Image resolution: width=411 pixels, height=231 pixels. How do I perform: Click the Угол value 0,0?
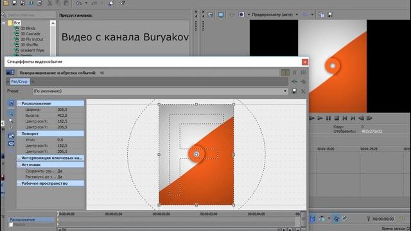coord(60,140)
